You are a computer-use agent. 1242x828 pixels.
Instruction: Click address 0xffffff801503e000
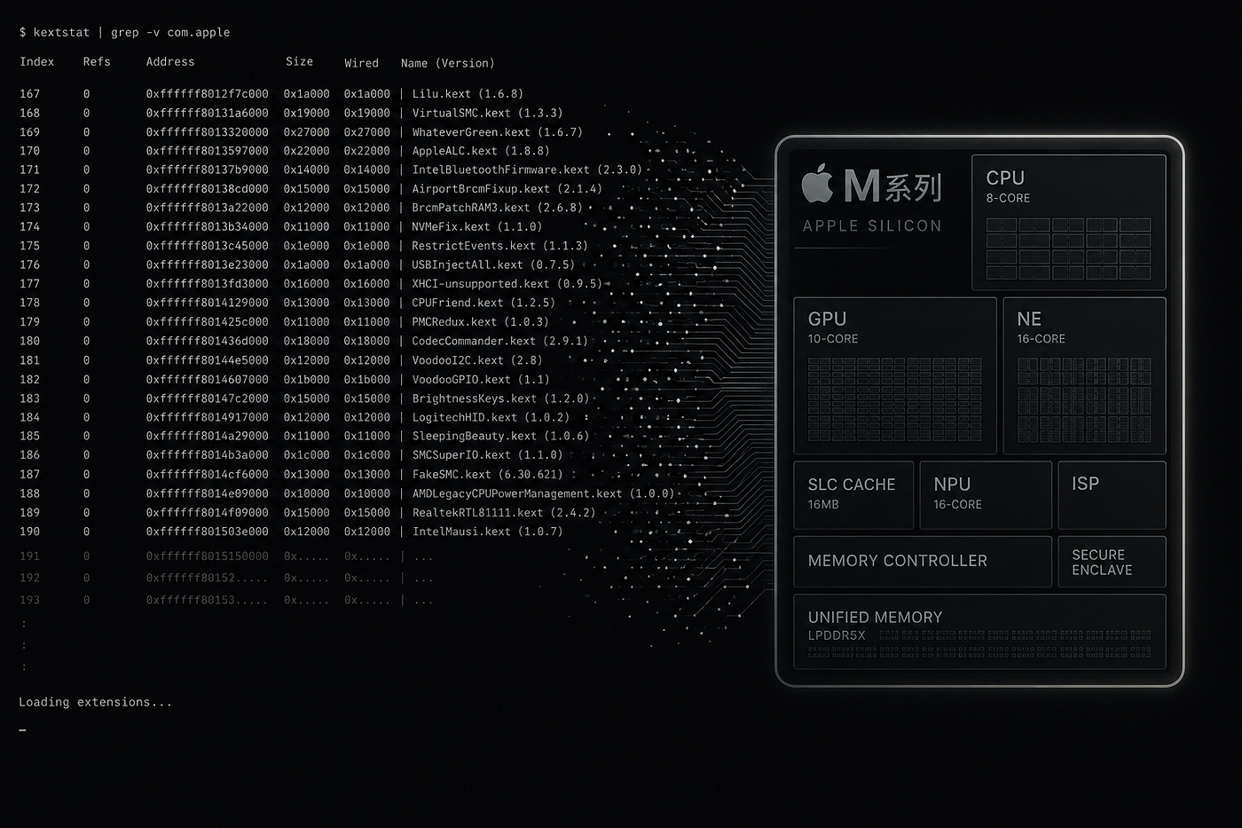tap(207, 532)
